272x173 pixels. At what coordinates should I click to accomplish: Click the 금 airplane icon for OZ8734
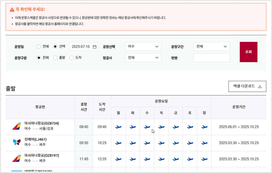click(176, 127)
